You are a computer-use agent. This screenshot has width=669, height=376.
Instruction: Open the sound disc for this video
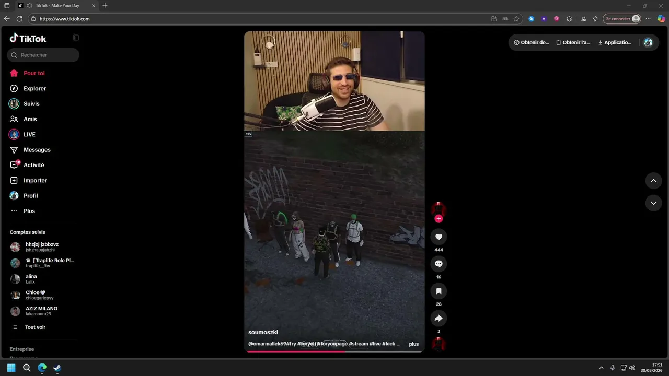pos(439,344)
